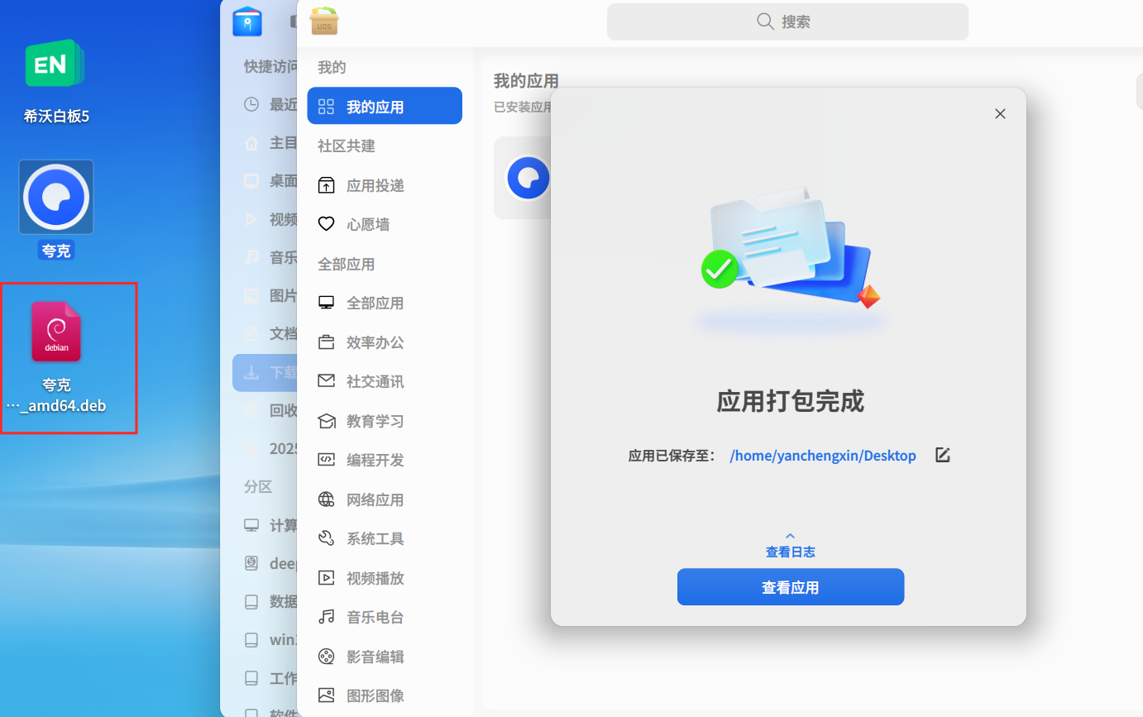The height and width of the screenshot is (717, 1143).
Task: Click the 应用已保存至 label
Action: click(x=672, y=456)
